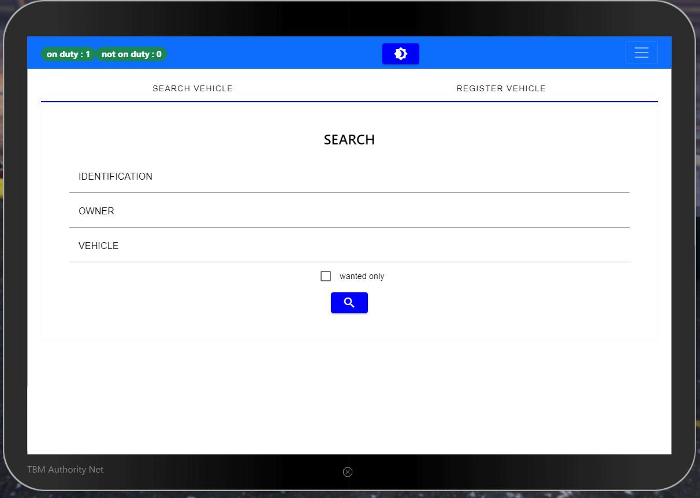Enable the wanted only checkbox
The height and width of the screenshot is (498, 700).
(326, 276)
